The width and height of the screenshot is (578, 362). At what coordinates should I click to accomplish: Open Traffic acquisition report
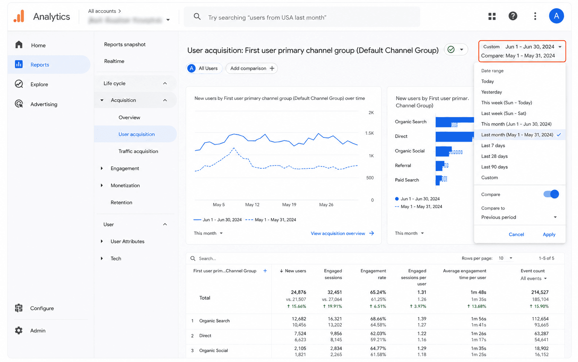[x=138, y=151]
